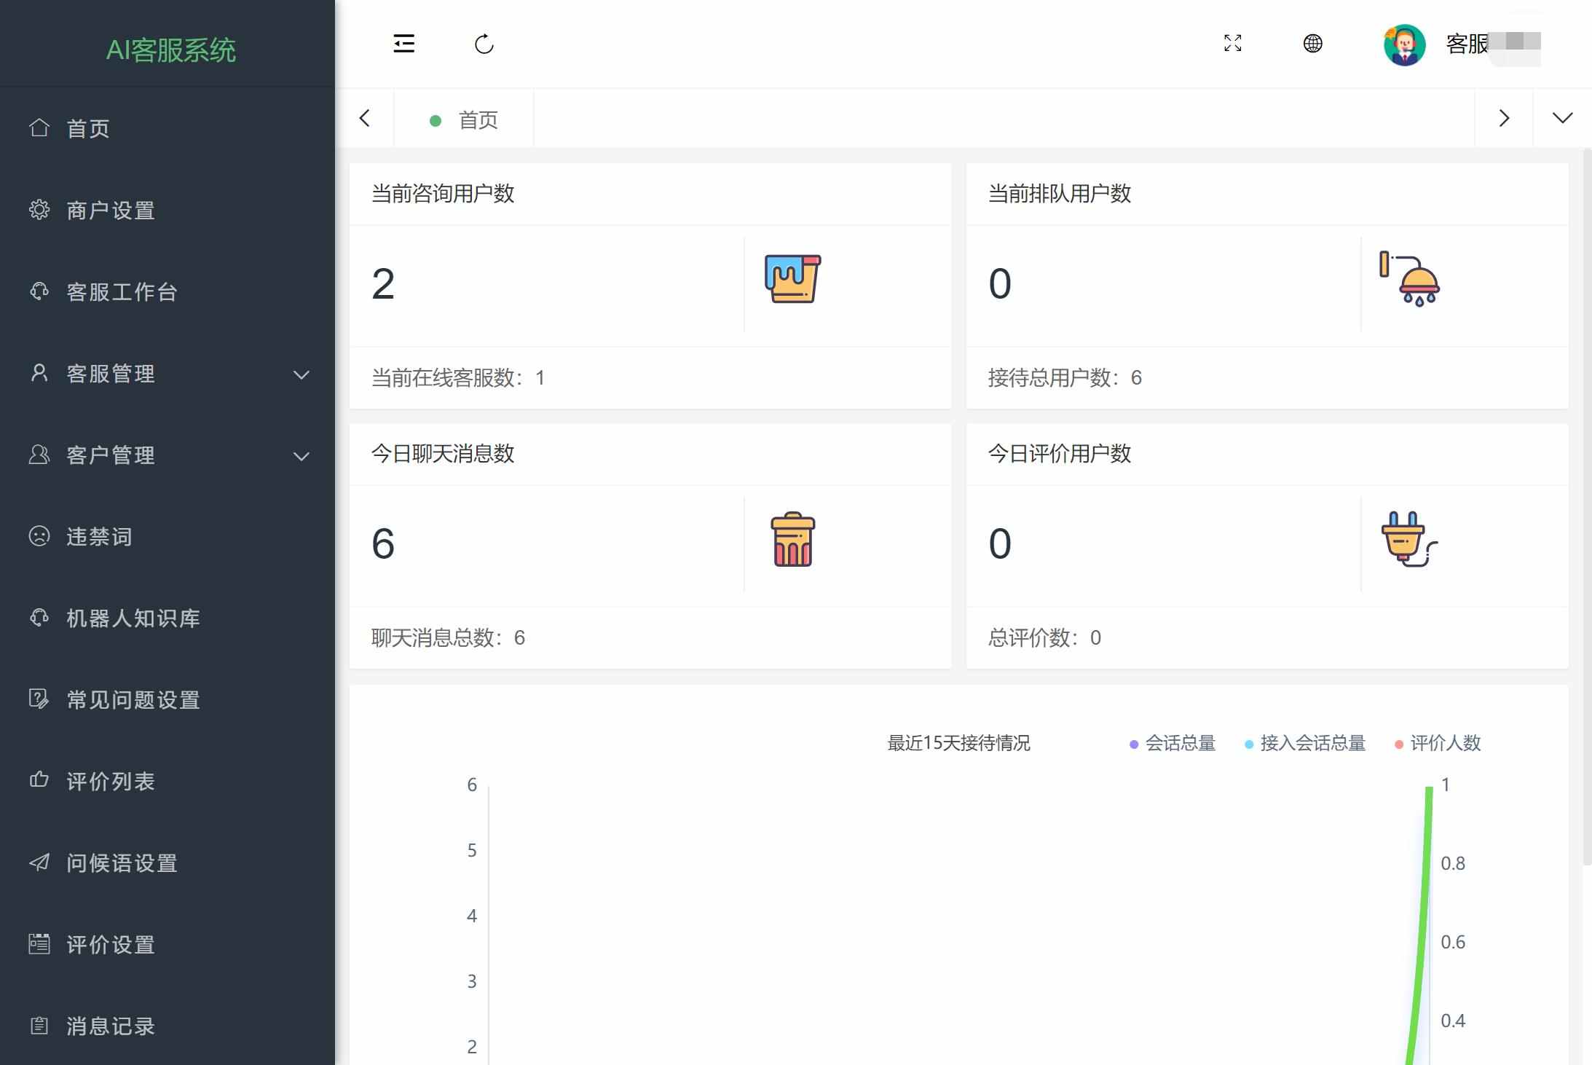Screen dimensions: 1592x1065
Task: Select the 首页 tab
Action: click(464, 119)
